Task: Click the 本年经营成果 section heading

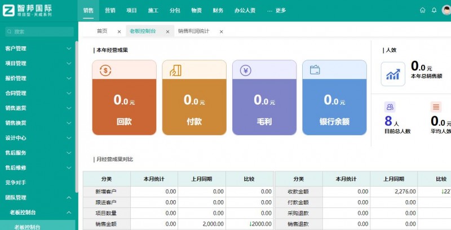Action: click(x=112, y=50)
